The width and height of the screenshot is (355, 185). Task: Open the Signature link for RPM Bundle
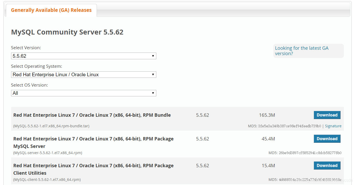pos(333,126)
